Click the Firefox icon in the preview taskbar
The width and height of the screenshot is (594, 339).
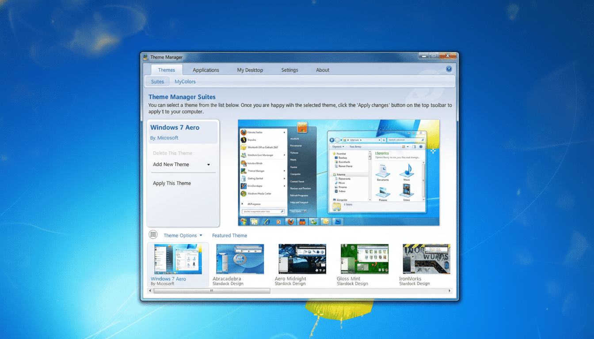pos(291,221)
